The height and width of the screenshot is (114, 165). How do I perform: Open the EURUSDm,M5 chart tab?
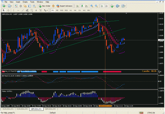22,109
